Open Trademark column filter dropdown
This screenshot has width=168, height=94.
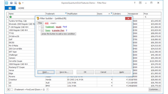66,13
